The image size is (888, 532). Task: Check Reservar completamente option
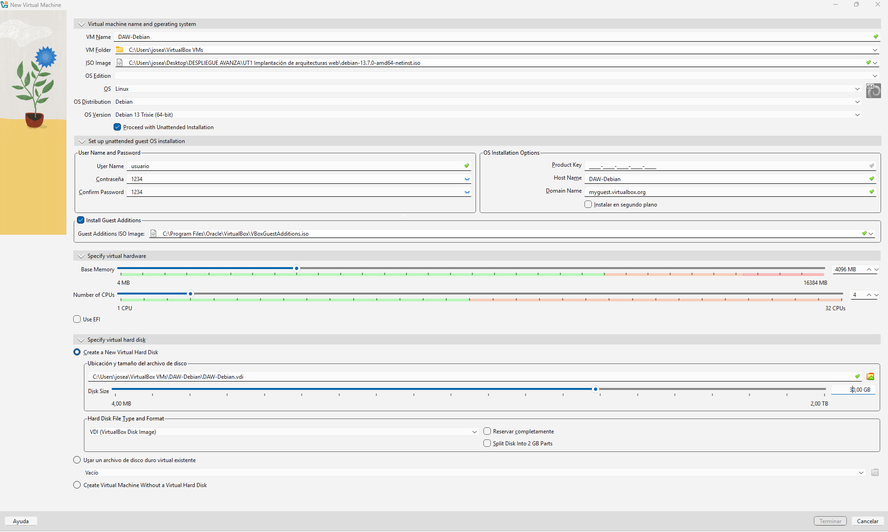[x=487, y=431]
